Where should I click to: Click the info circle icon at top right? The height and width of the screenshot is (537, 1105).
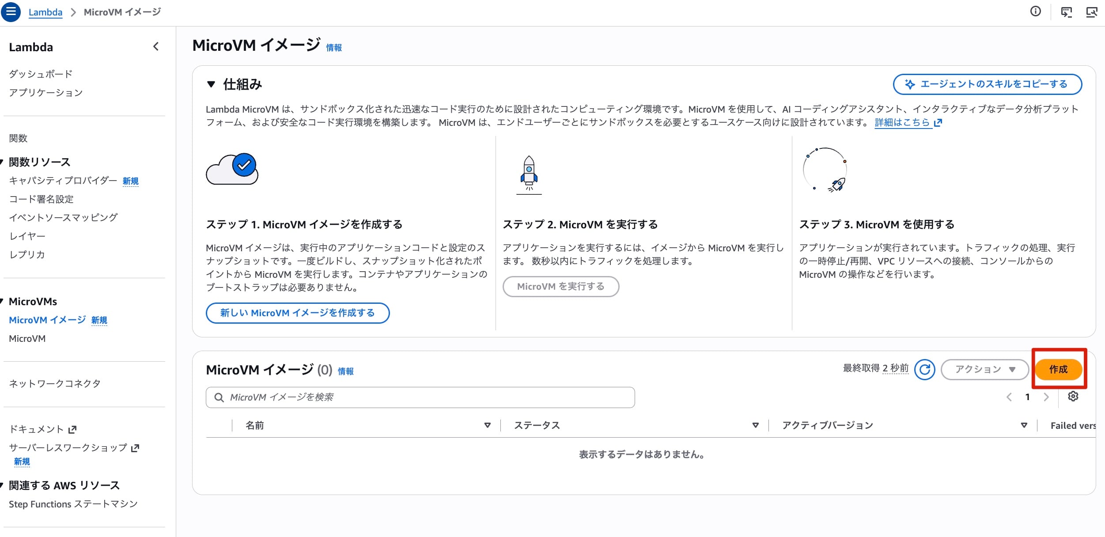click(x=1036, y=11)
